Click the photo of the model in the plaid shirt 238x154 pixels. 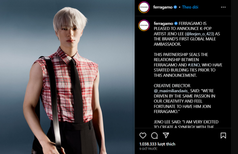point(67,77)
